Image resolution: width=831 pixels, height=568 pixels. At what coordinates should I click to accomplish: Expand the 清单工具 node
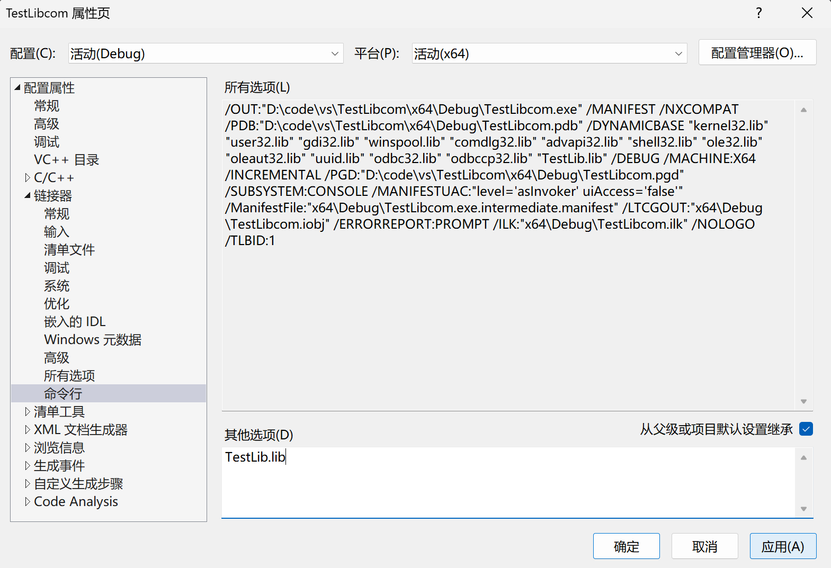[28, 412]
